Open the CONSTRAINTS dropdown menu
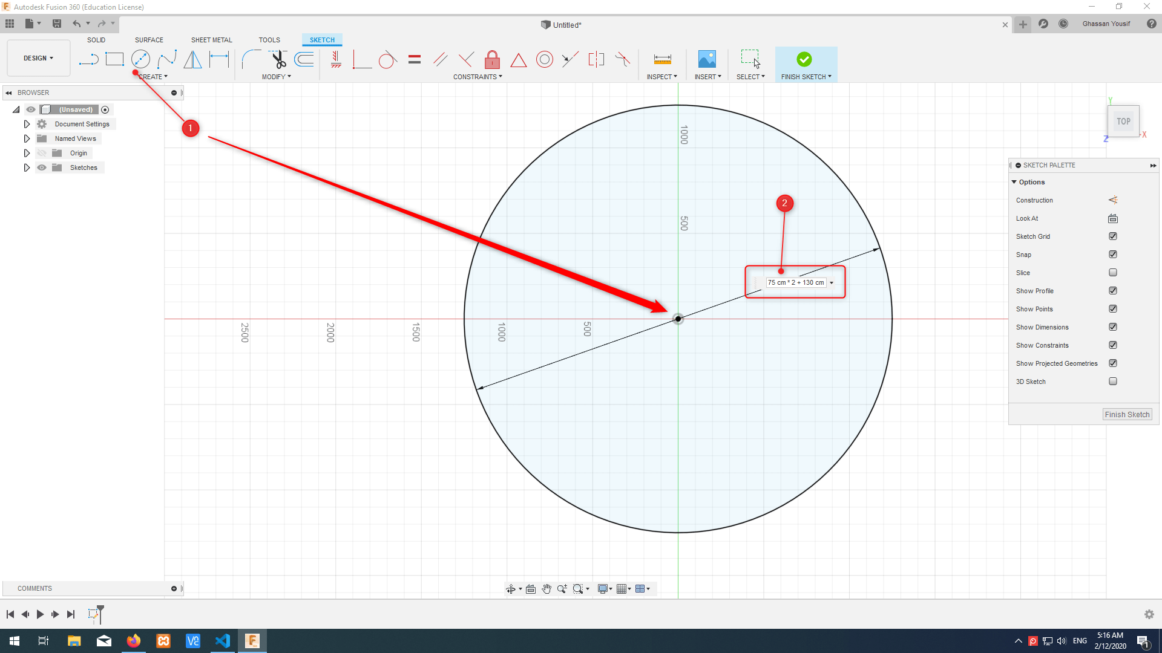This screenshot has height=653, width=1162. click(x=478, y=77)
